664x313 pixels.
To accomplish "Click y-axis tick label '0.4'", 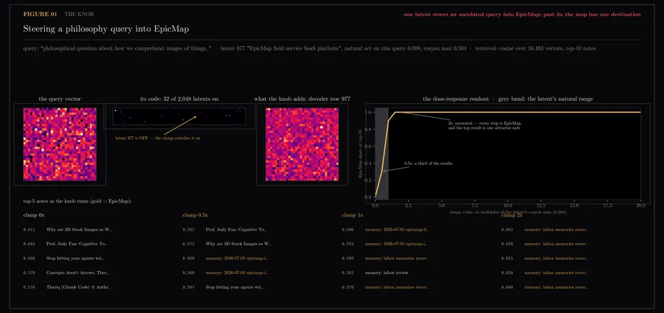I will pos(368,163).
